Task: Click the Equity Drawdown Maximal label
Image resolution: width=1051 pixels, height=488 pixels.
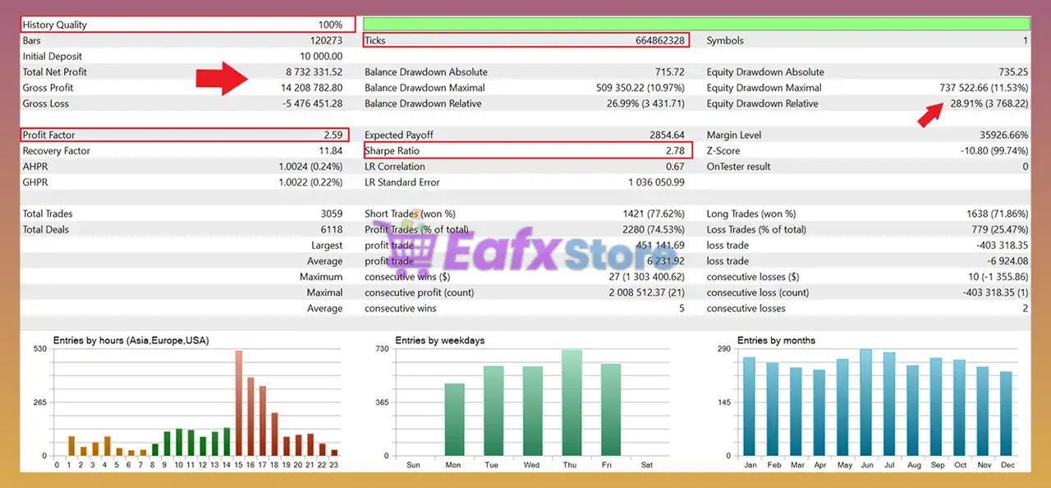Action: (x=764, y=88)
